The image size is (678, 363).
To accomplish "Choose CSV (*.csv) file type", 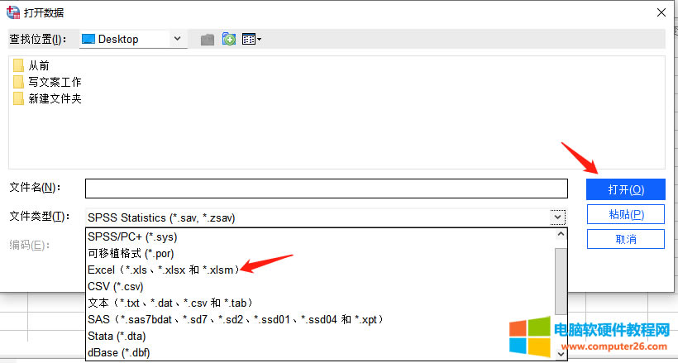I will point(115,286).
